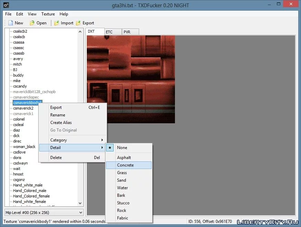Select the woman_black texture entry
The height and width of the screenshot is (227, 301).
[x=24, y=147]
